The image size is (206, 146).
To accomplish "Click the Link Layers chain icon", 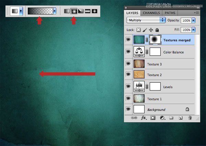I will tap(134, 118).
